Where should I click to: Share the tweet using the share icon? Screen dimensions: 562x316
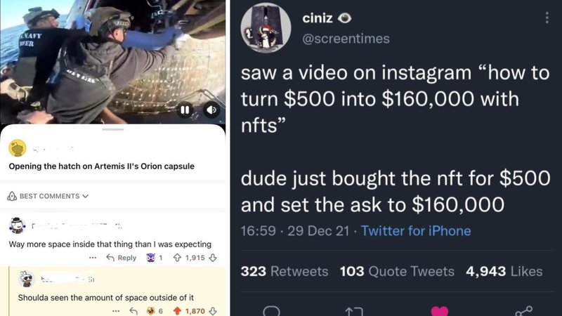coord(523,310)
